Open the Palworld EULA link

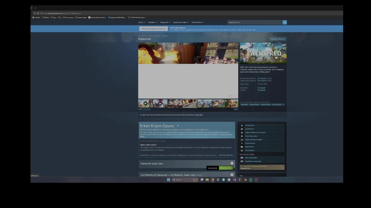(245, 168)
